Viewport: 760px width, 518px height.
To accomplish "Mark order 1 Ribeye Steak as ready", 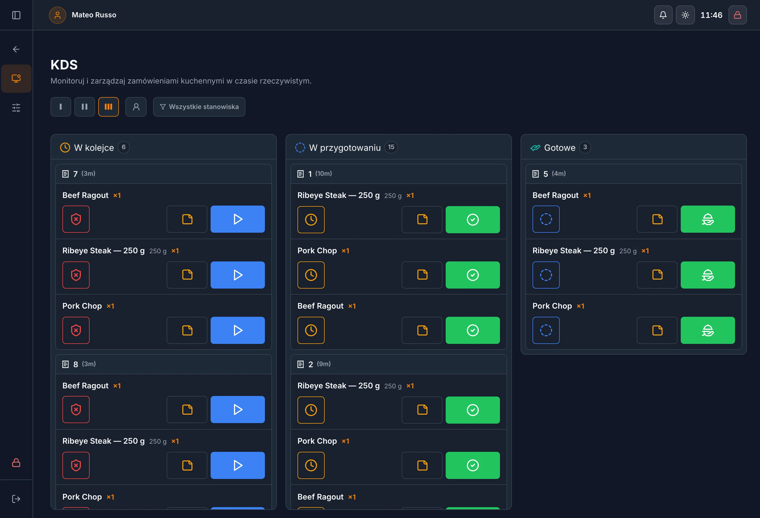I will click(x=472, y=220).
